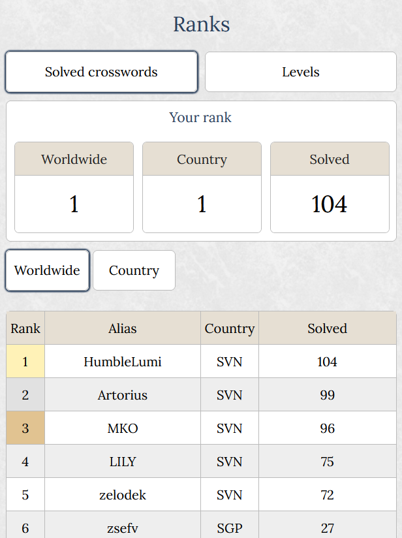Click the LILY alias entry
Screen dimensions: 402x538
[123, 462]
